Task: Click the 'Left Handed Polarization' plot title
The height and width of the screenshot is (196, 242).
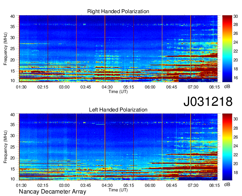Action: [x=118, y=110]
